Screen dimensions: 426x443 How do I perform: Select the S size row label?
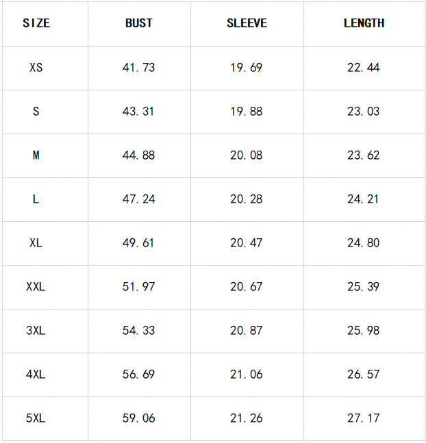(36, 112)
